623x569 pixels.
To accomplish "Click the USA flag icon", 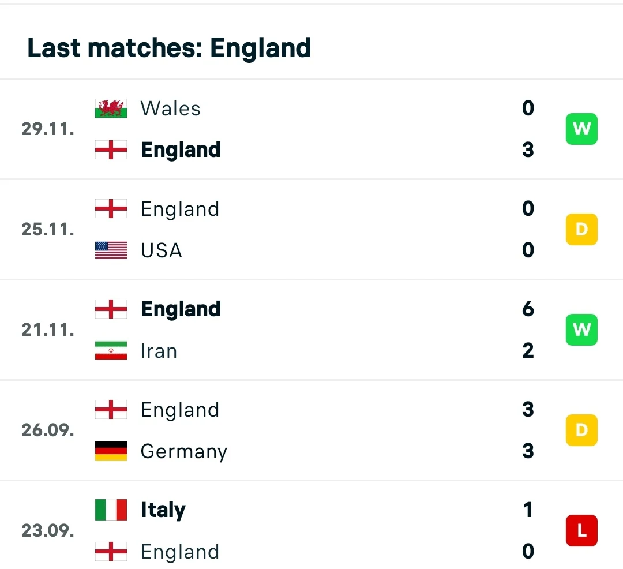I will [x=111, y=250].
